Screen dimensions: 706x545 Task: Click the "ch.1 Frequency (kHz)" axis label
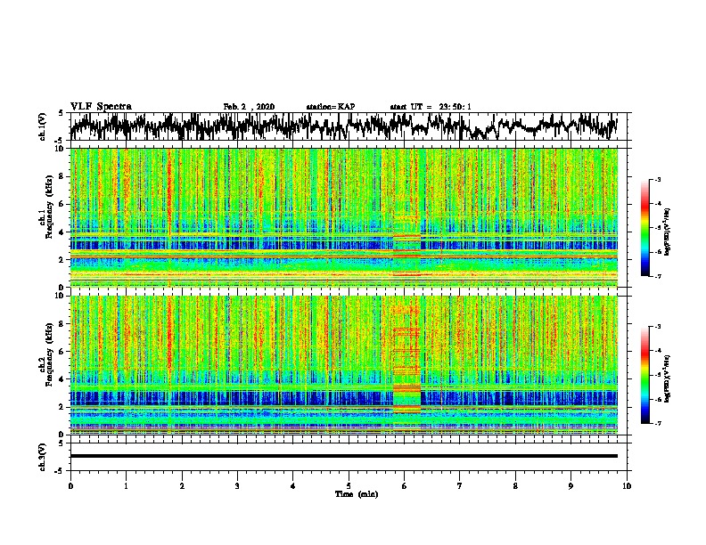tap(46, 207)
